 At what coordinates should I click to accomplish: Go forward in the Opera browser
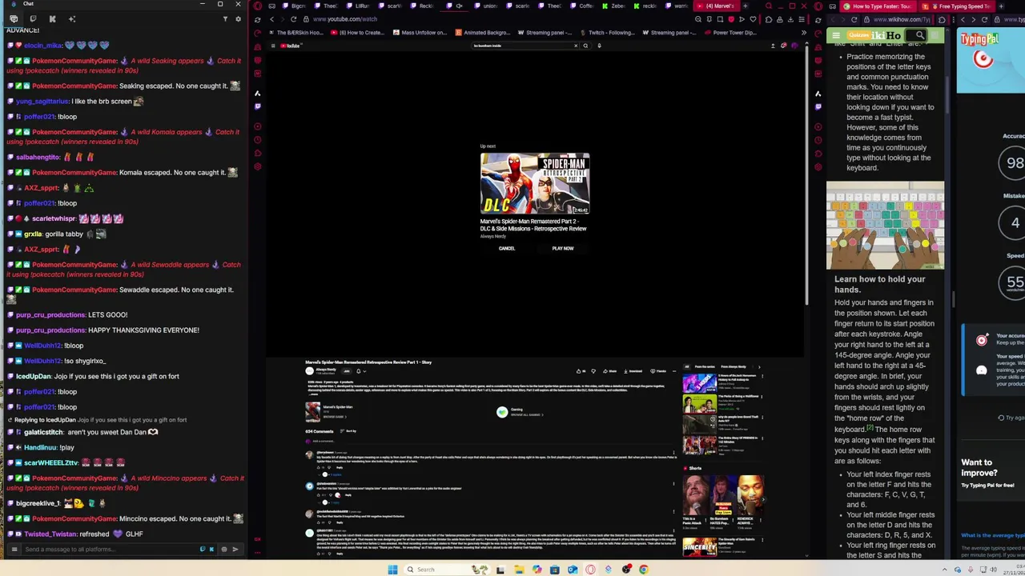pos(282,19)
